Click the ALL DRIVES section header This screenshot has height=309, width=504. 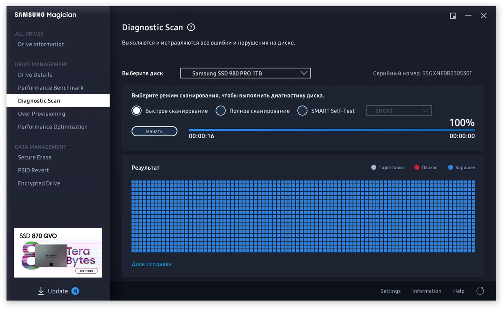point(29,34)
